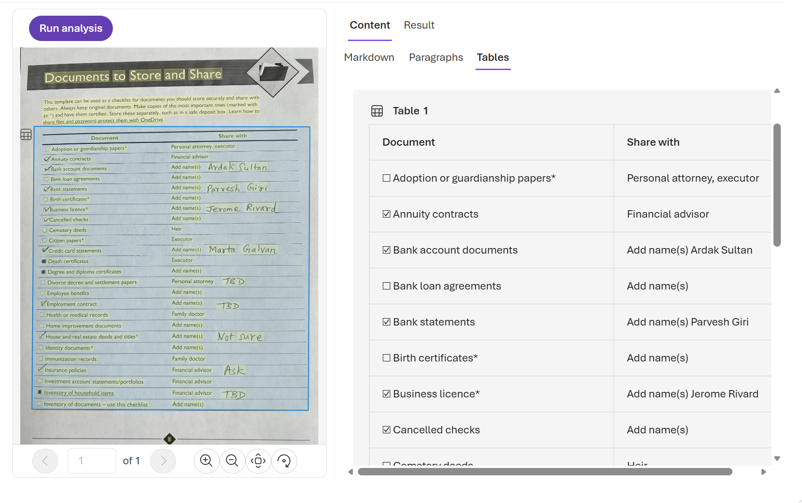Click scroll up arrow of table panel
Image resolution: width=802 pixels, height=503 pixels.
777,91
